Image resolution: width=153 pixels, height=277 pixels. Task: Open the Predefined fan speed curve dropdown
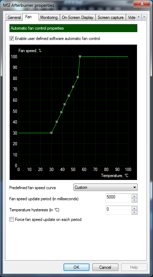(105, 187)
